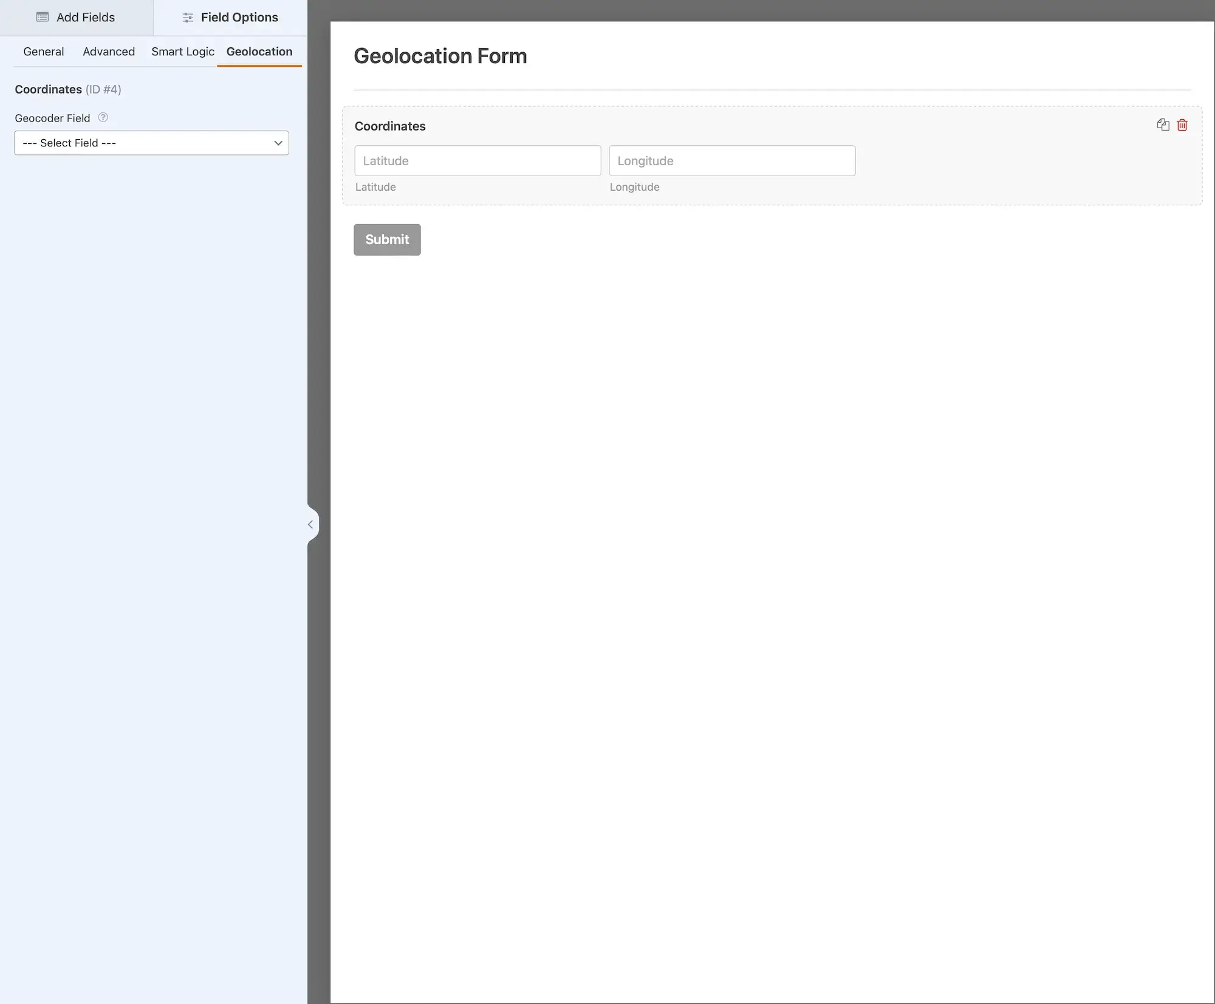The height and width of the screenshot is (1004, 1215).
Task: Click the Geocoder Field help icon
Action: click(103, 118)
